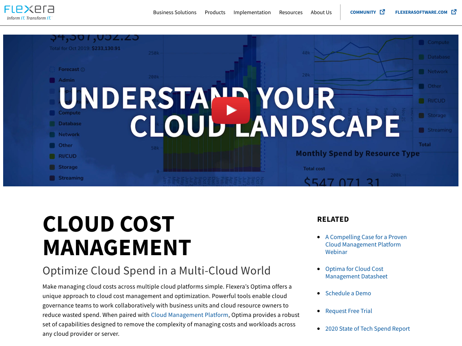Go to the Community link
This screenshot has height=346, width=462.
[x=363, y=13]
